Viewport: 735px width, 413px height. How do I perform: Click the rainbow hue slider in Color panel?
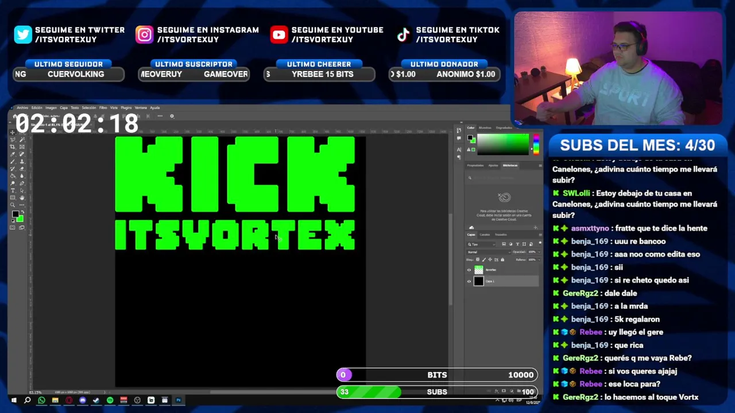[536, 145]
